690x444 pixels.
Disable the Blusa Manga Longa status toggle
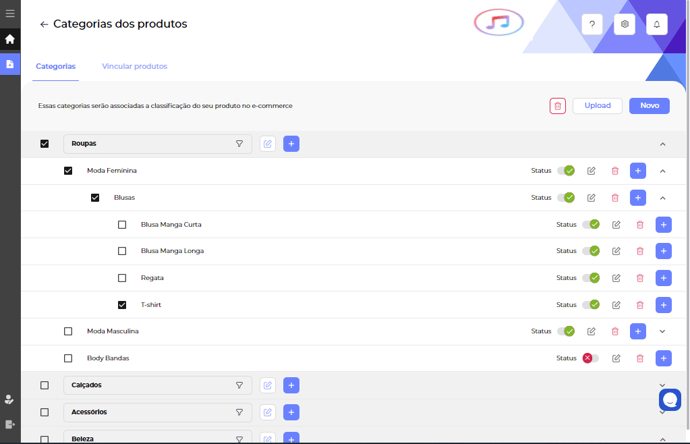click(x=591, y=251)
